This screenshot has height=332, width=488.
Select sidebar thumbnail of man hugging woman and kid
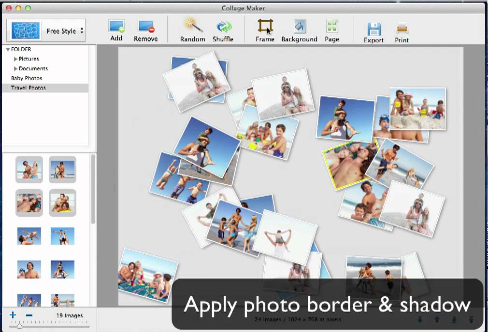(x=29, y=169)
